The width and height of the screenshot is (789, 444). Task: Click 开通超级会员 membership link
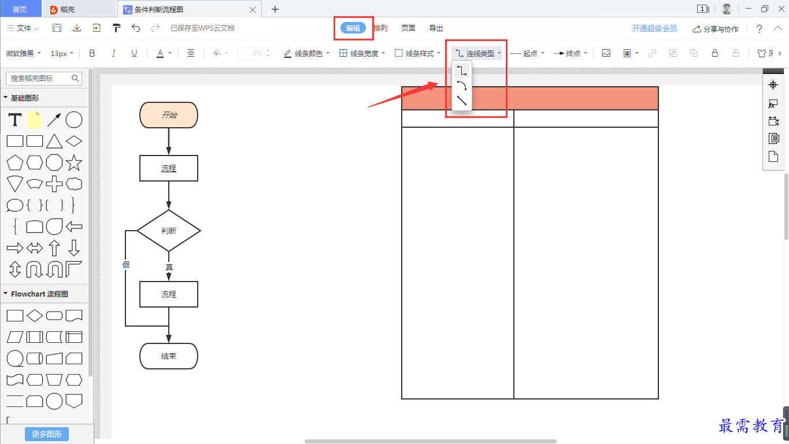(654, 28)
